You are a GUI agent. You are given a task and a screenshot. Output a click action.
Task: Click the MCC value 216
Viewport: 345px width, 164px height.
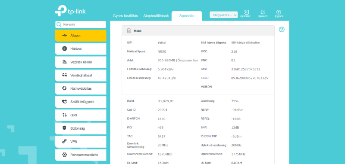(234, 52)
